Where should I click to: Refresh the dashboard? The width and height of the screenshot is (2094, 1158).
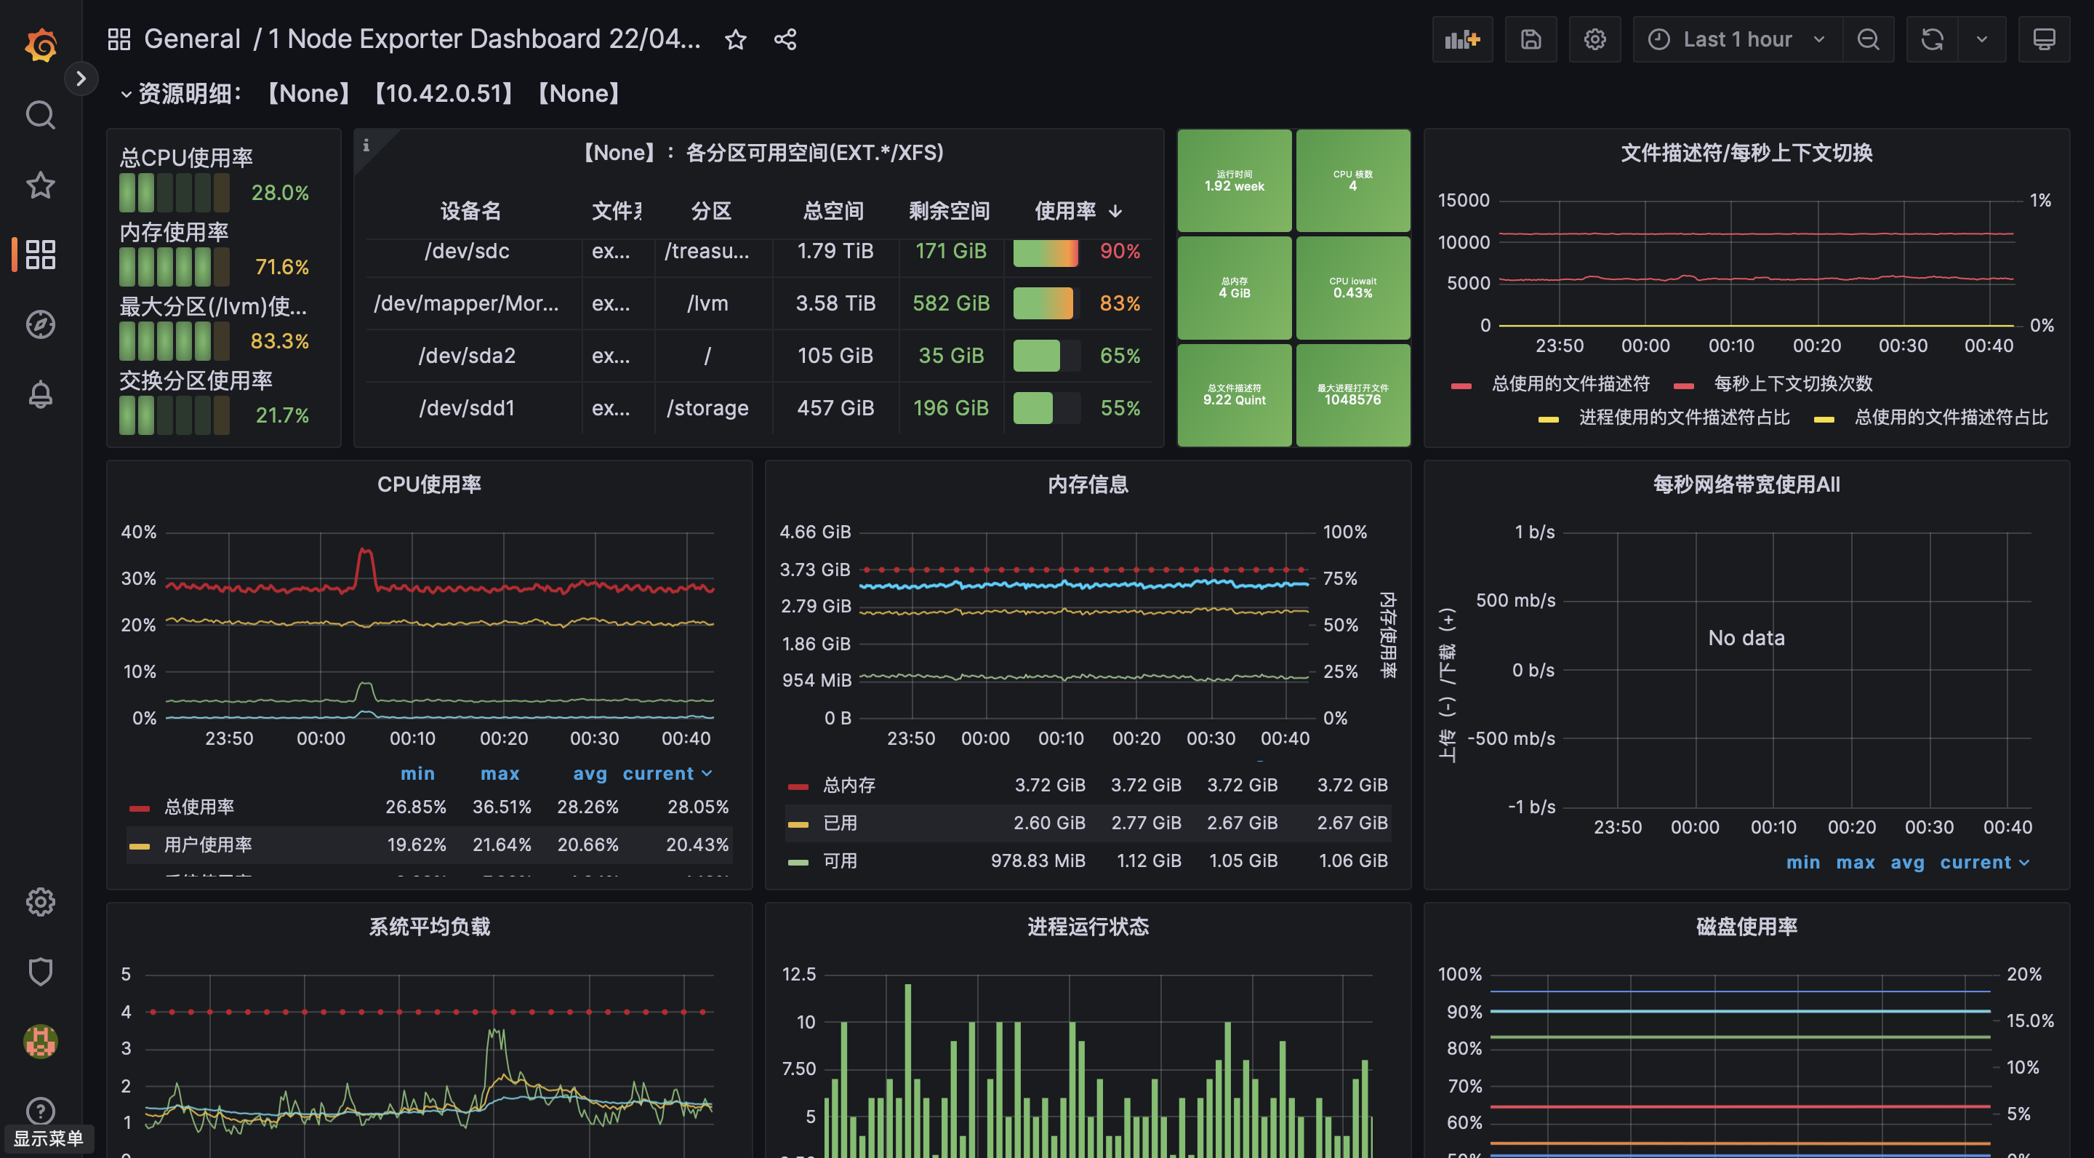click(1931, 39)
